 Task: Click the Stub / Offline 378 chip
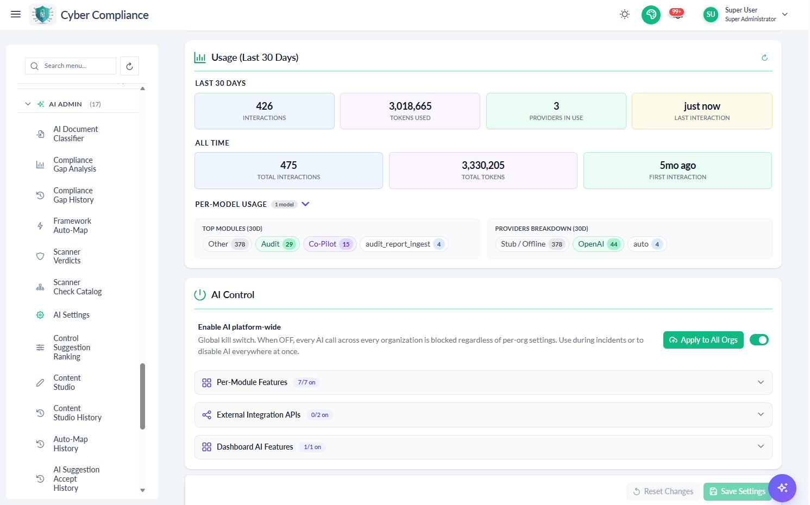tap(532, 244)
